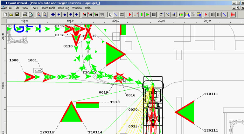Toggle the red grid display button

point(233,14)
